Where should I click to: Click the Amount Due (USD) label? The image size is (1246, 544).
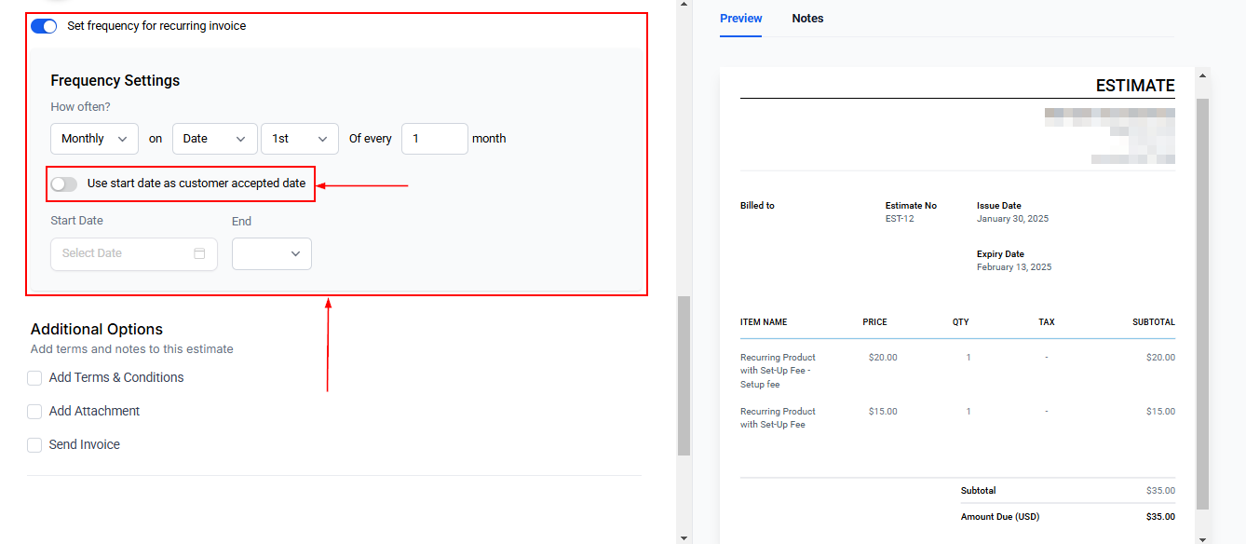[x=1000, y=517]
